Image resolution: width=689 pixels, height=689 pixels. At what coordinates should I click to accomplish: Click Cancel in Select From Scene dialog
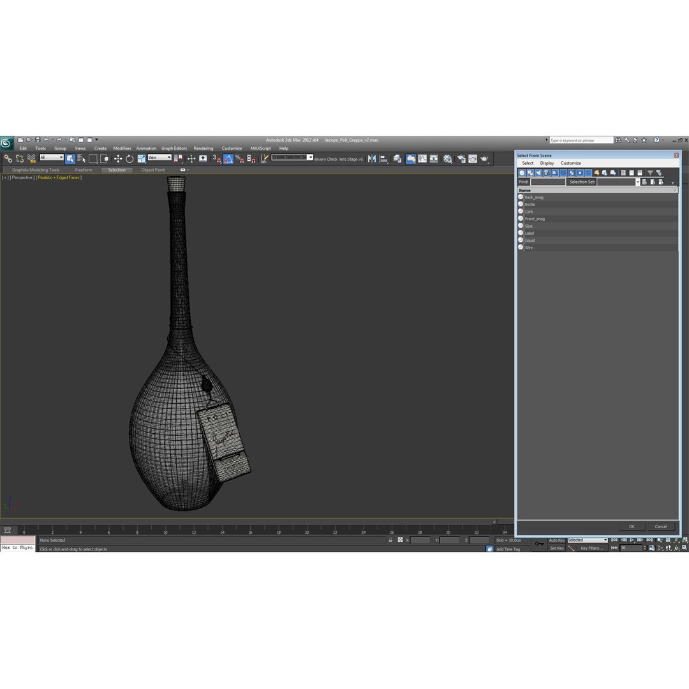[x=660, y=526]
